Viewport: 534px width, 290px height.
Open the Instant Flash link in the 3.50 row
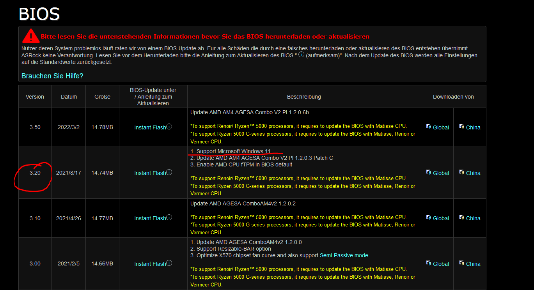click(x=150, y=127)
